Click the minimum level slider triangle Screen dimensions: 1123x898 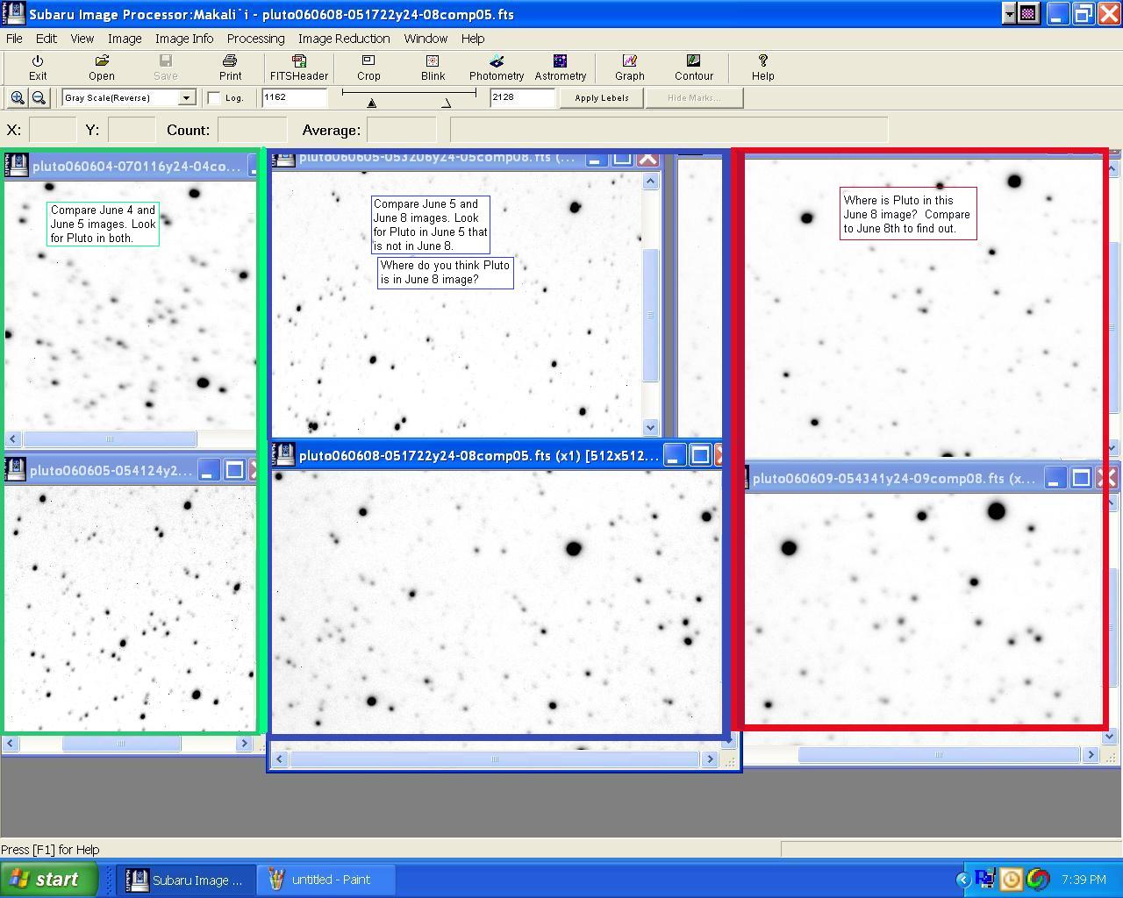coord(372,103)
